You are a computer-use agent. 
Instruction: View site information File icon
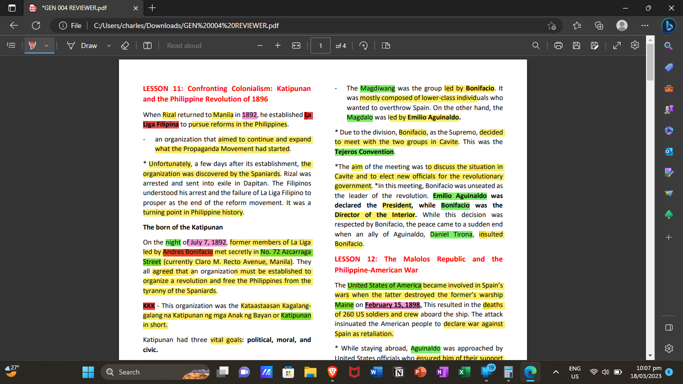click(70, 25)
